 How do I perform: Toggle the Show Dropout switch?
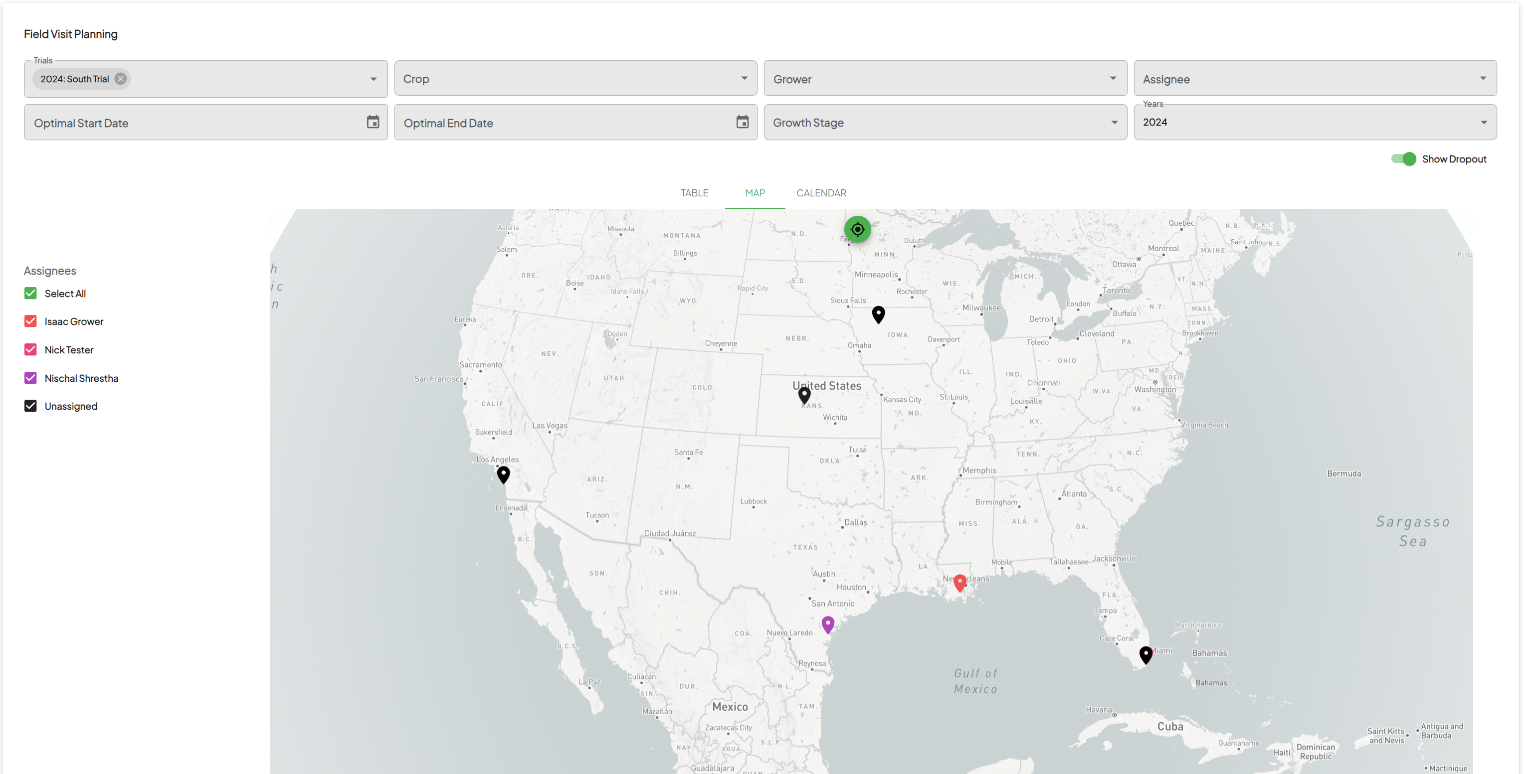[1403, 158]
